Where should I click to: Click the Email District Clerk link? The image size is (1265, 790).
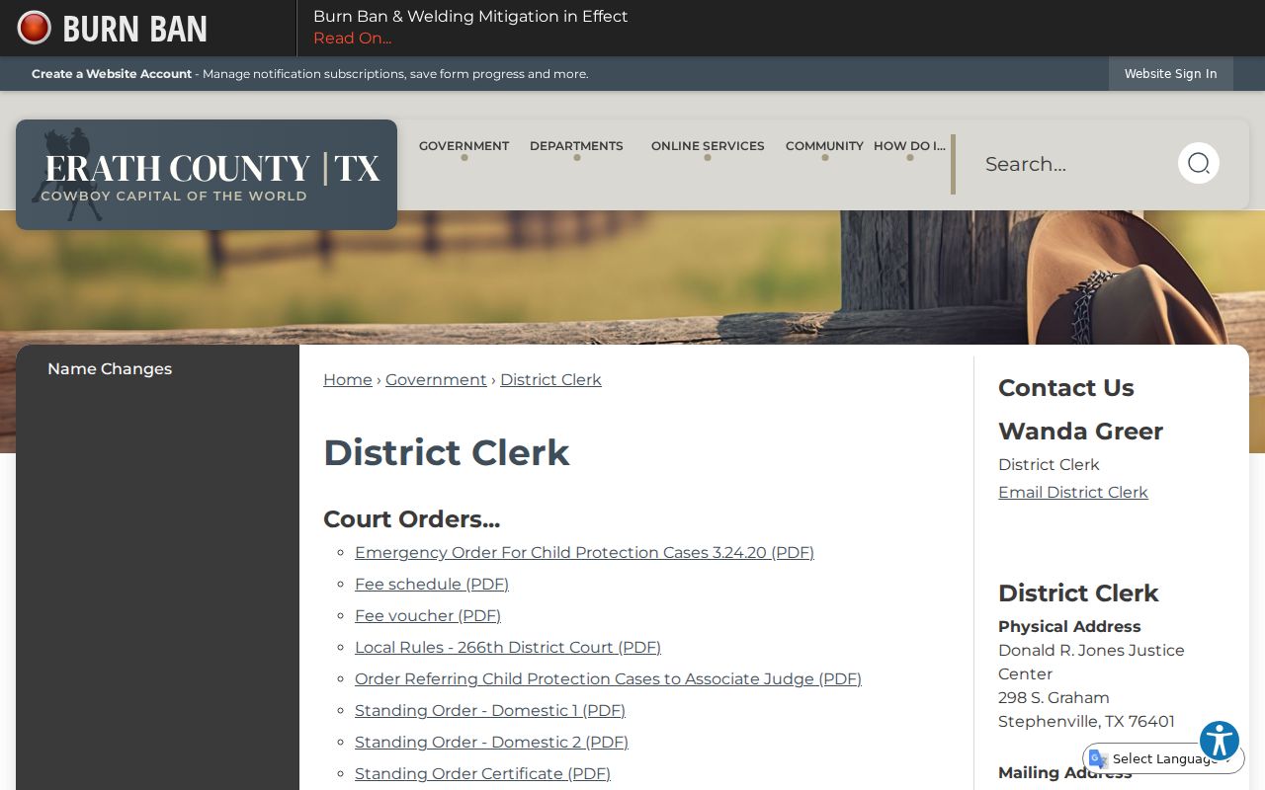(1073, 493)
